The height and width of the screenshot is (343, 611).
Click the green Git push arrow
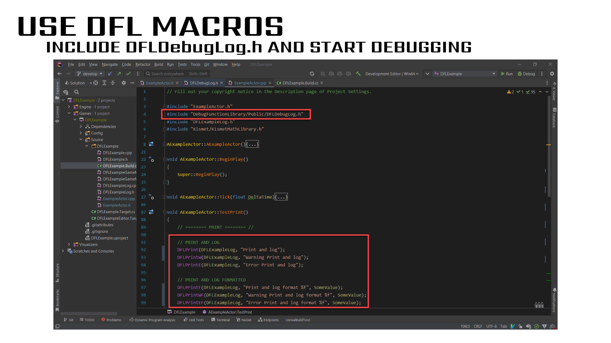(x=119, y=74)
